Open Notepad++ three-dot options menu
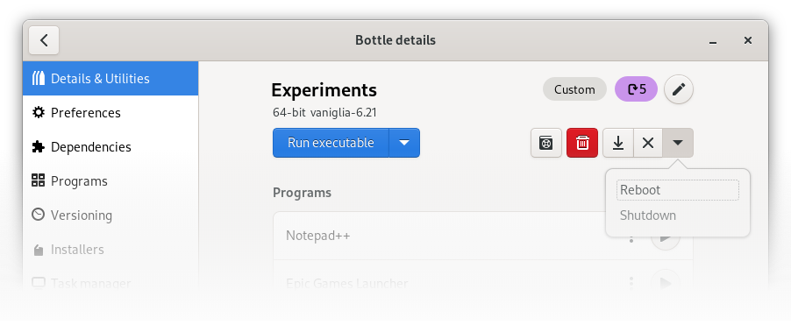This screenshot has width=791, height=332. click(631, 236)
